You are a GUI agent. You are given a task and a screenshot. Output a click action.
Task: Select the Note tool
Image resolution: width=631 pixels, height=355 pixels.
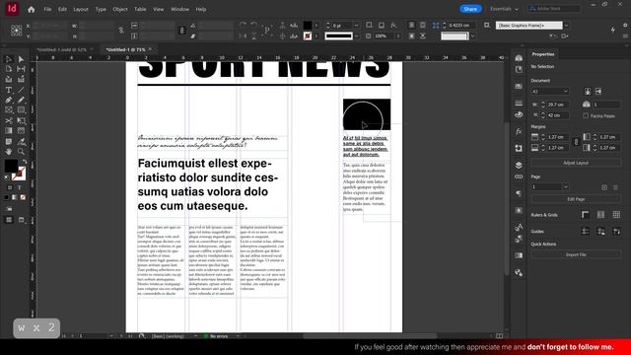pyautogui.click(x=9, y=141)
